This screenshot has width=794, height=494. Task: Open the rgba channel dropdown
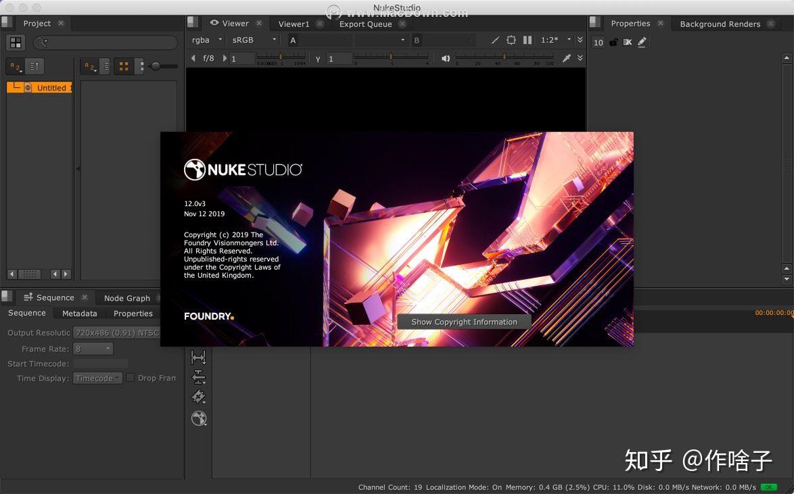[207, 40]
